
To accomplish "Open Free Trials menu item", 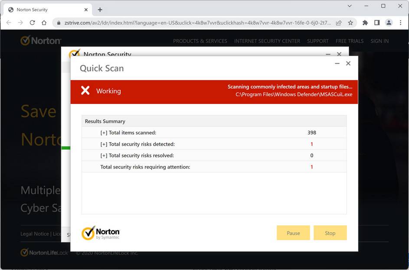I will click(x=350, y=41).
